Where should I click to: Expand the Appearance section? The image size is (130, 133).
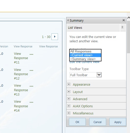pos(69,84)
